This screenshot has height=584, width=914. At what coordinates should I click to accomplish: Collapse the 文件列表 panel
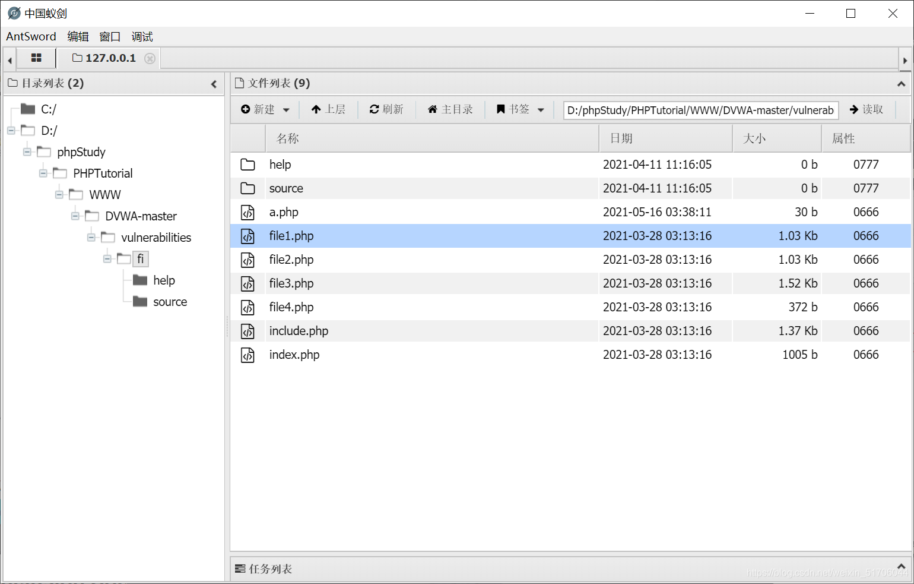coord(901,84)
